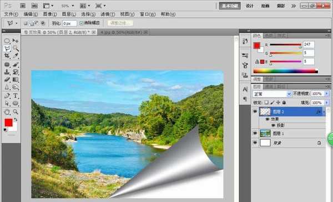Open the layer blend mode dropdown
This screenshot has width=333, height=202.
(x=271, y=94)
